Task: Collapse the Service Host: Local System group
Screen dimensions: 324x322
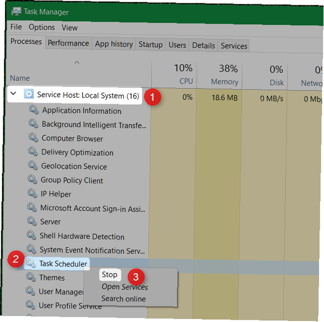Action: 13,93
